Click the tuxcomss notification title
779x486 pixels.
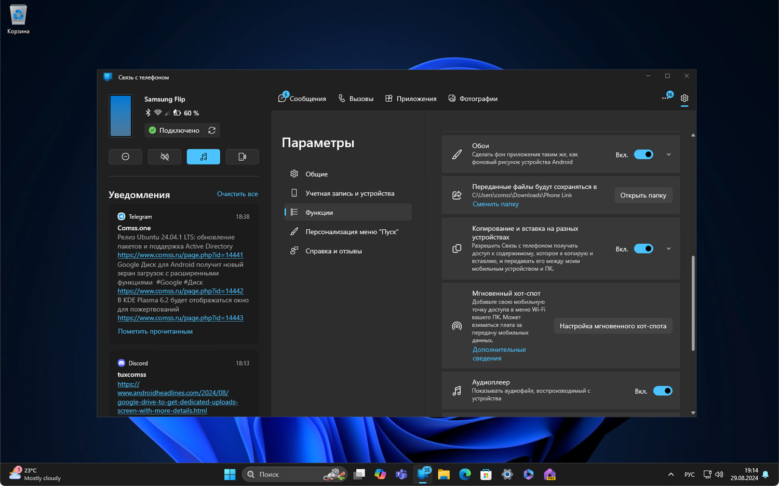(132, 374)
